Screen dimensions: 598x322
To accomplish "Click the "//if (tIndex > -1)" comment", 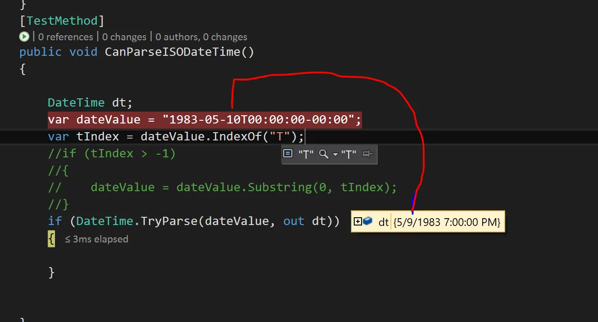I will click(x=112, y=153).
